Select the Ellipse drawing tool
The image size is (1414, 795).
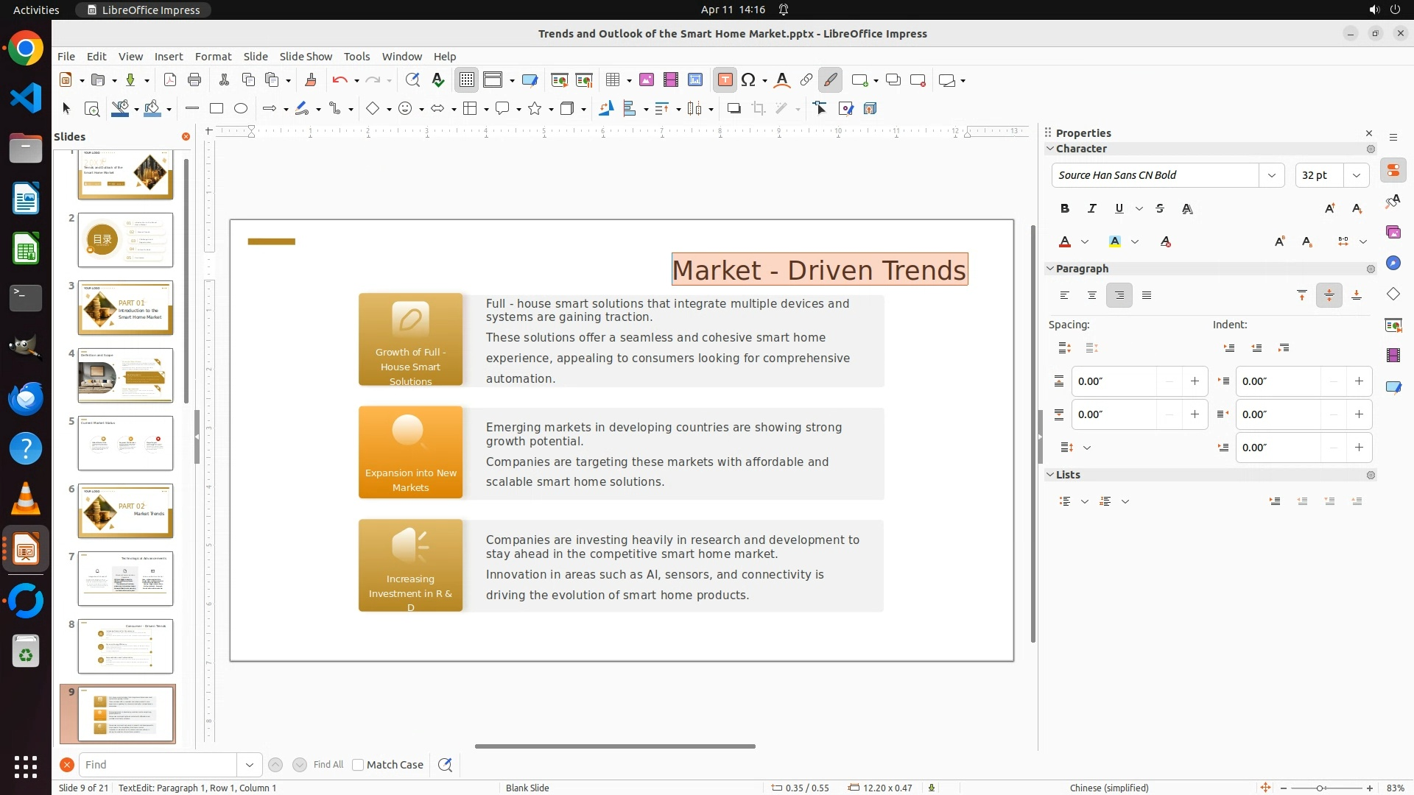(x=241, y=109)
